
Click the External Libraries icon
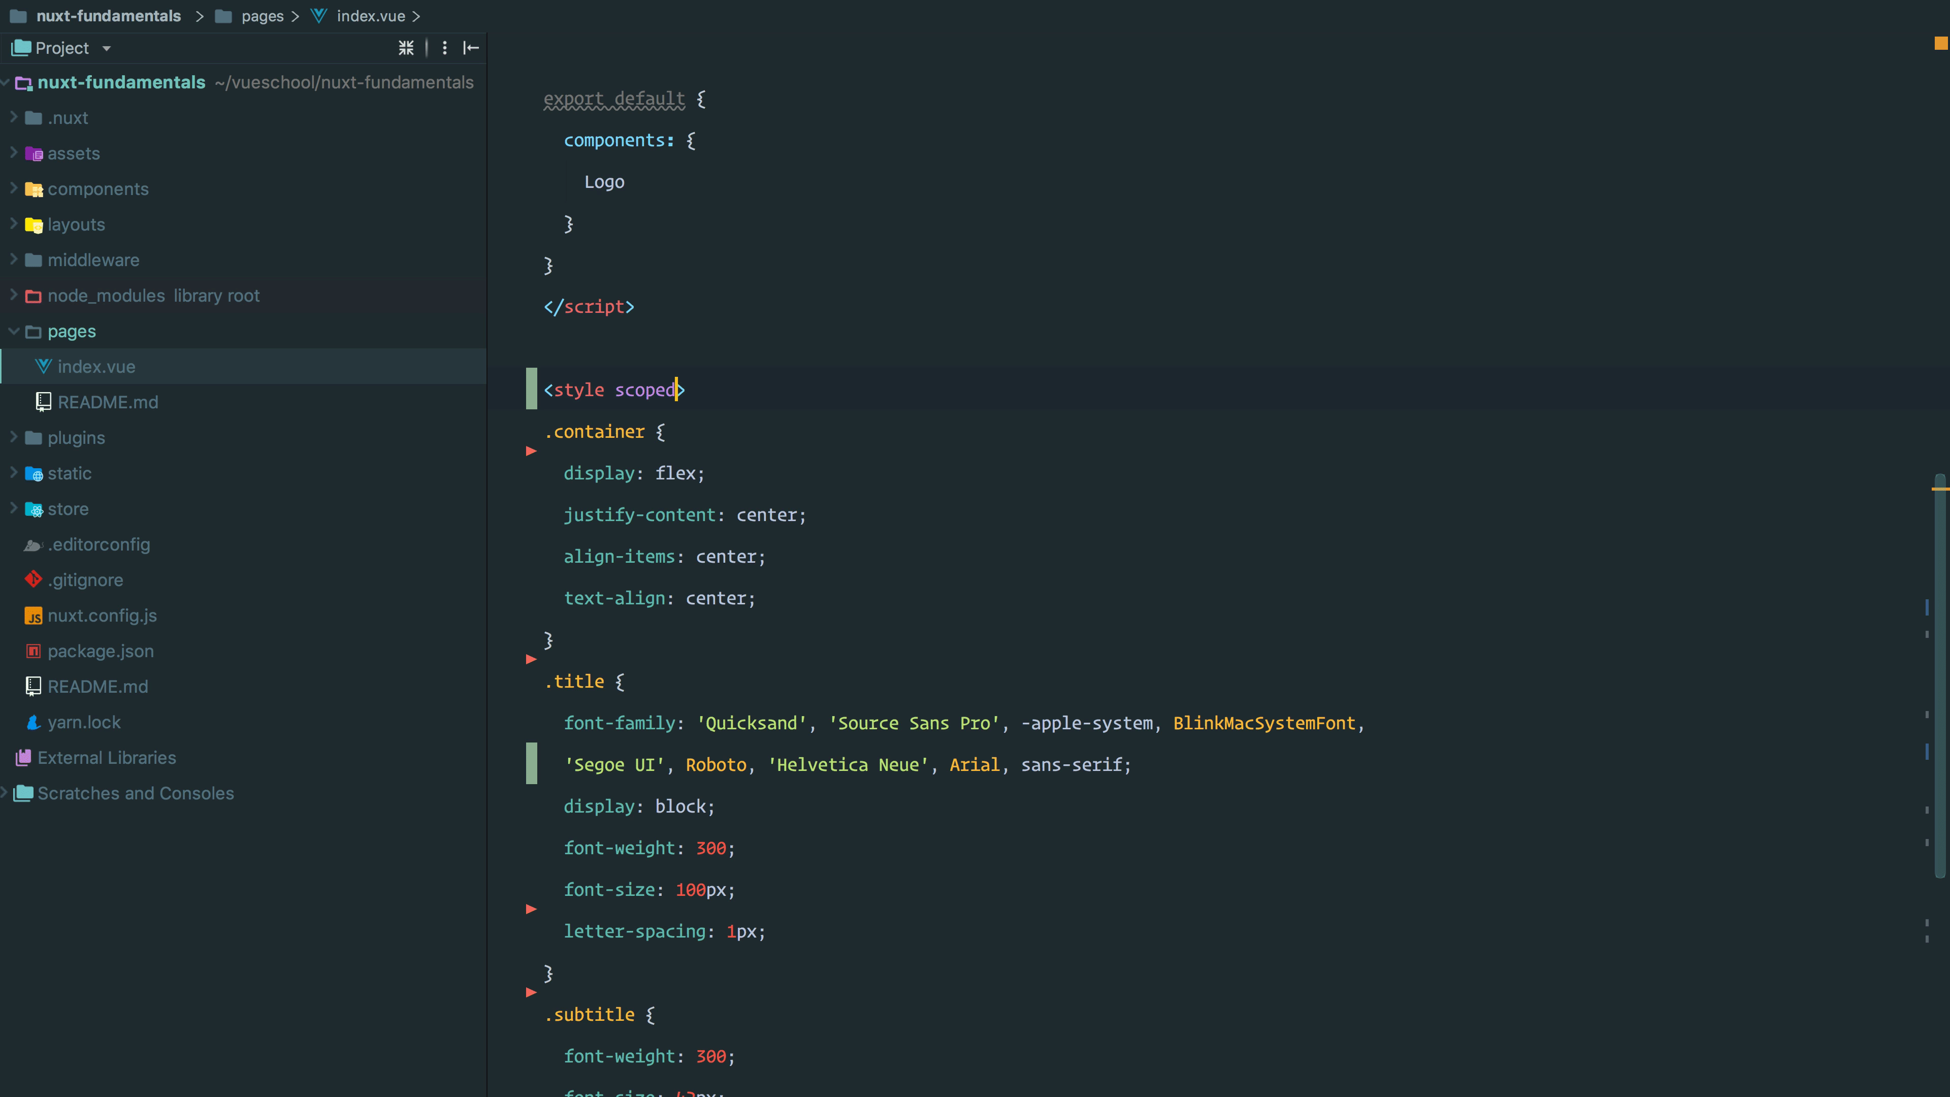tap(23, 758)
